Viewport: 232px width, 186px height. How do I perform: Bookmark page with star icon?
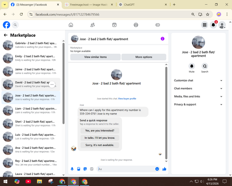click(x=207, y=14)
